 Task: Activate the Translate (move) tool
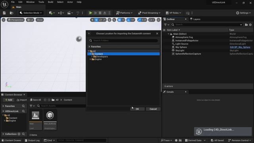[x=96, y=20]
